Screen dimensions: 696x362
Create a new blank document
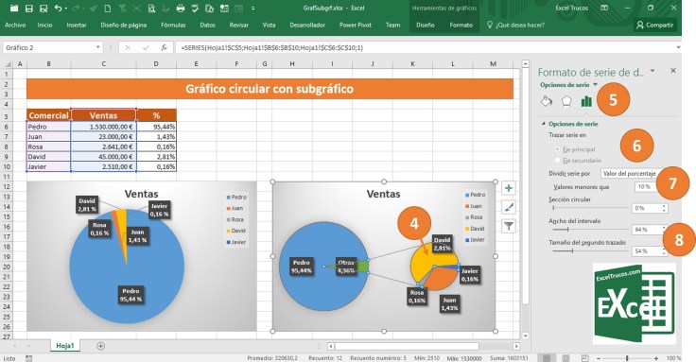tap(108, 8)
